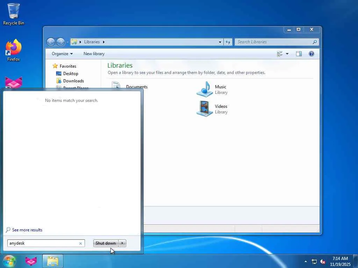Select the Favorites star item
Viewport: 358px width, 268px height.
coord(64,66)
